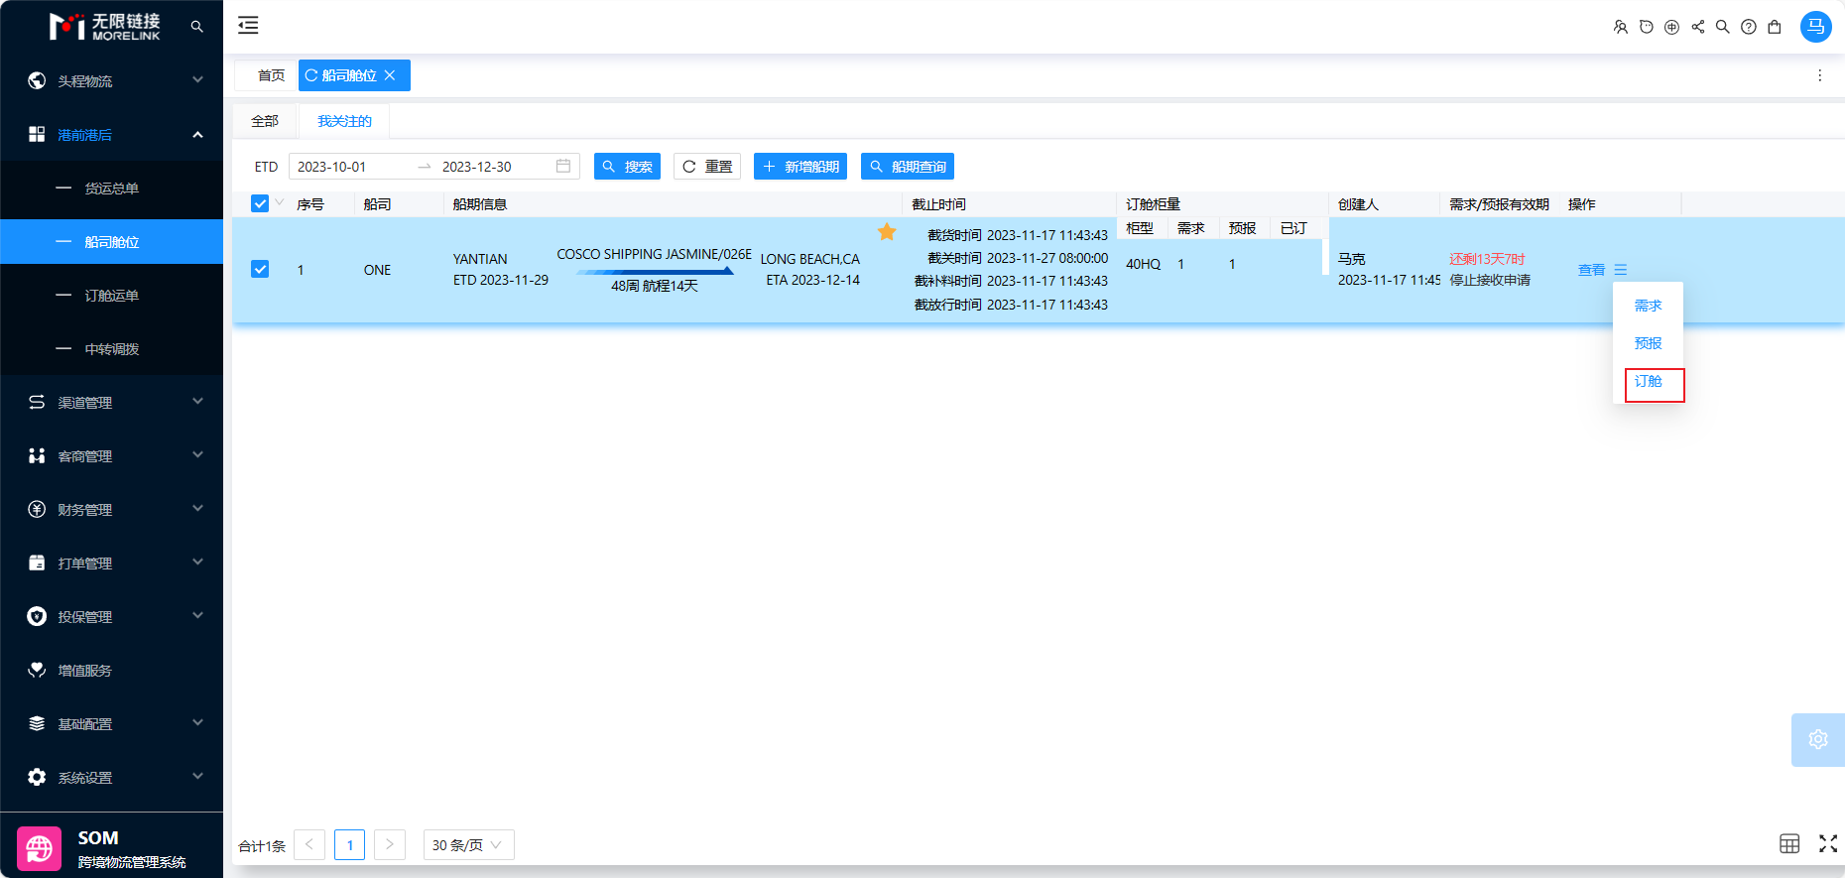Switch to the 首页 tab
Viewport: 1845px width, 878px height.
pos(271,75)
